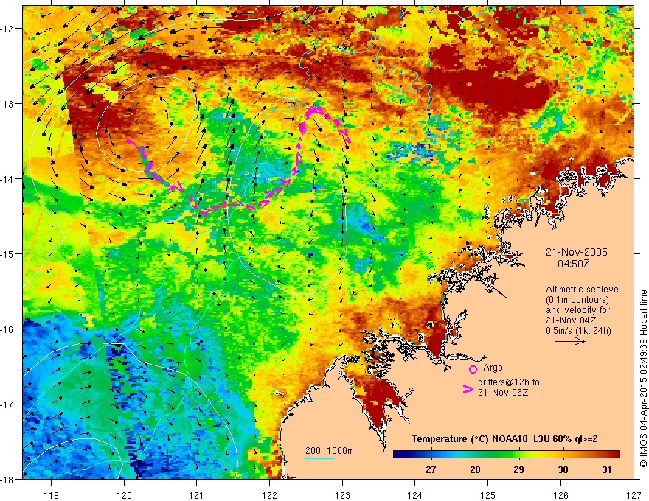Click the latitude axis label -18
Screen dimensions: 649x501
8,479
